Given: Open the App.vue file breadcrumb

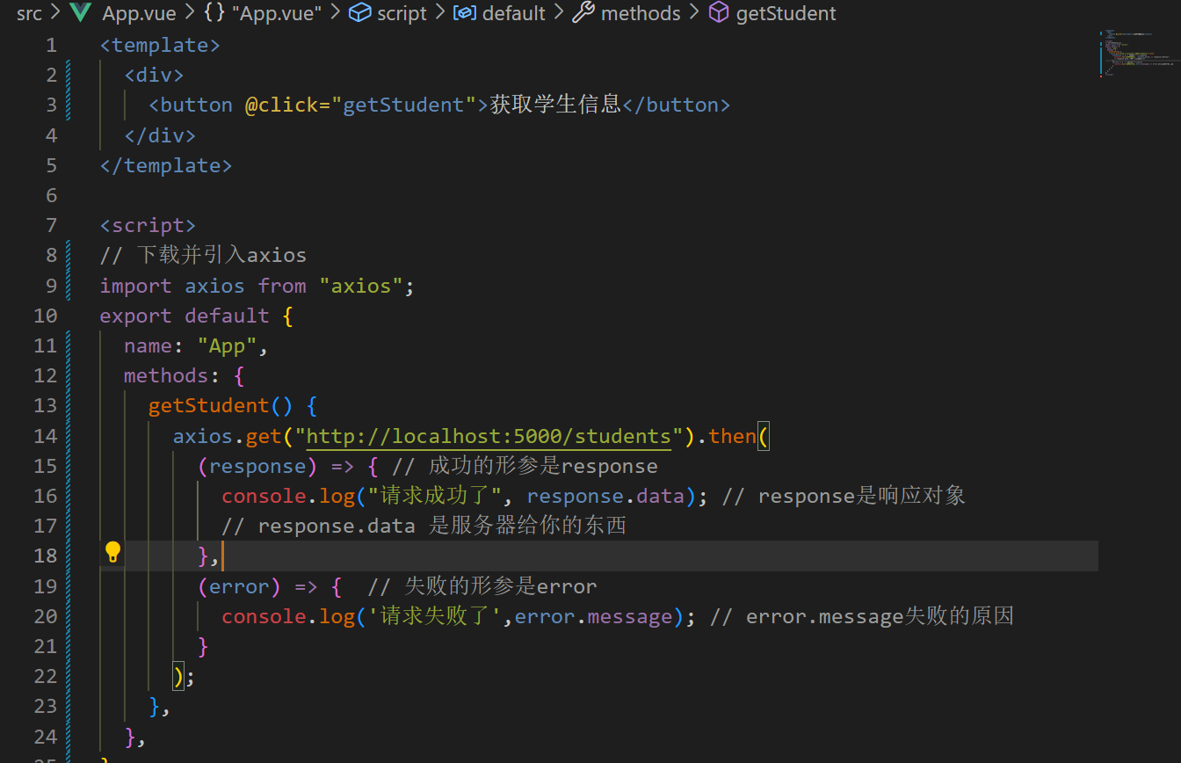Looking at the screenshot, I should coord(139,13).
